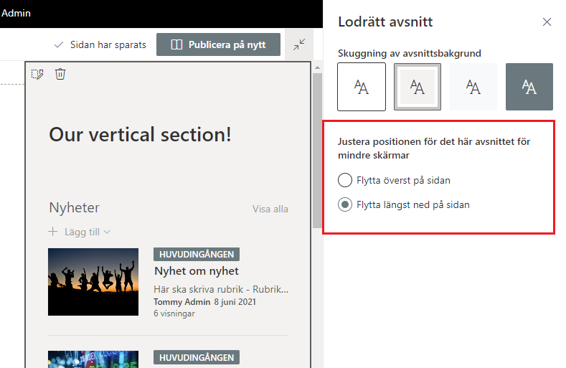Open the second news thumbnail with blue lights
Image resolution: width=566 pixels, height=368 pixels.
click(x=93, y=359)
